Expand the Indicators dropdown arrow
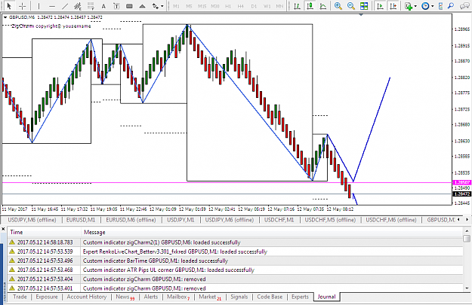 (415, 6)
